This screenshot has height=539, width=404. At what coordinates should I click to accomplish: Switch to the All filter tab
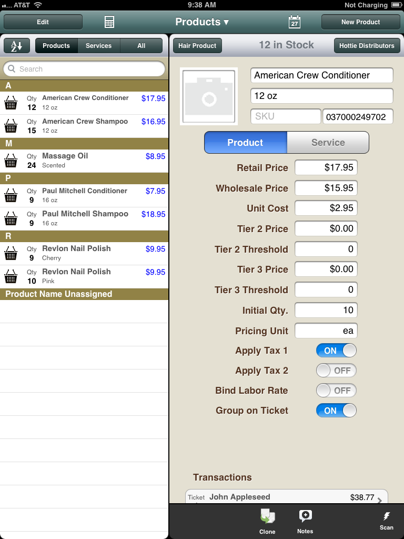141,46
